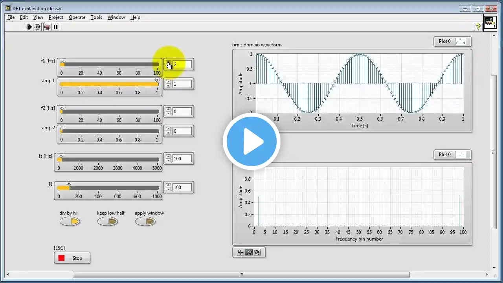Viewport: 503px width, 283px height.
Task: Toggle the apply window switch
Action: 145,222
